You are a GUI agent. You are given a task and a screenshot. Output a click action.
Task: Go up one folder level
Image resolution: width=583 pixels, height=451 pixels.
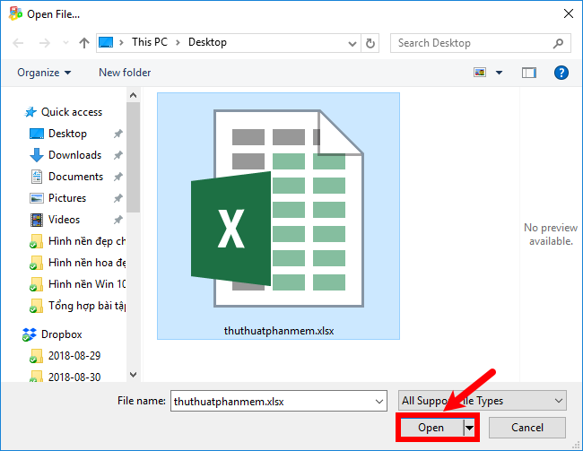tap(84, 43)
